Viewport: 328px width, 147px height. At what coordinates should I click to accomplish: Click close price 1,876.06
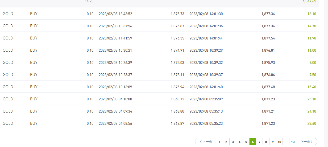tap(268, 75)
